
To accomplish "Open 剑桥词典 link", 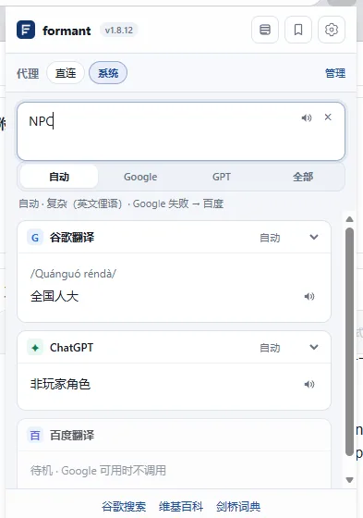I will click(238, 507).
